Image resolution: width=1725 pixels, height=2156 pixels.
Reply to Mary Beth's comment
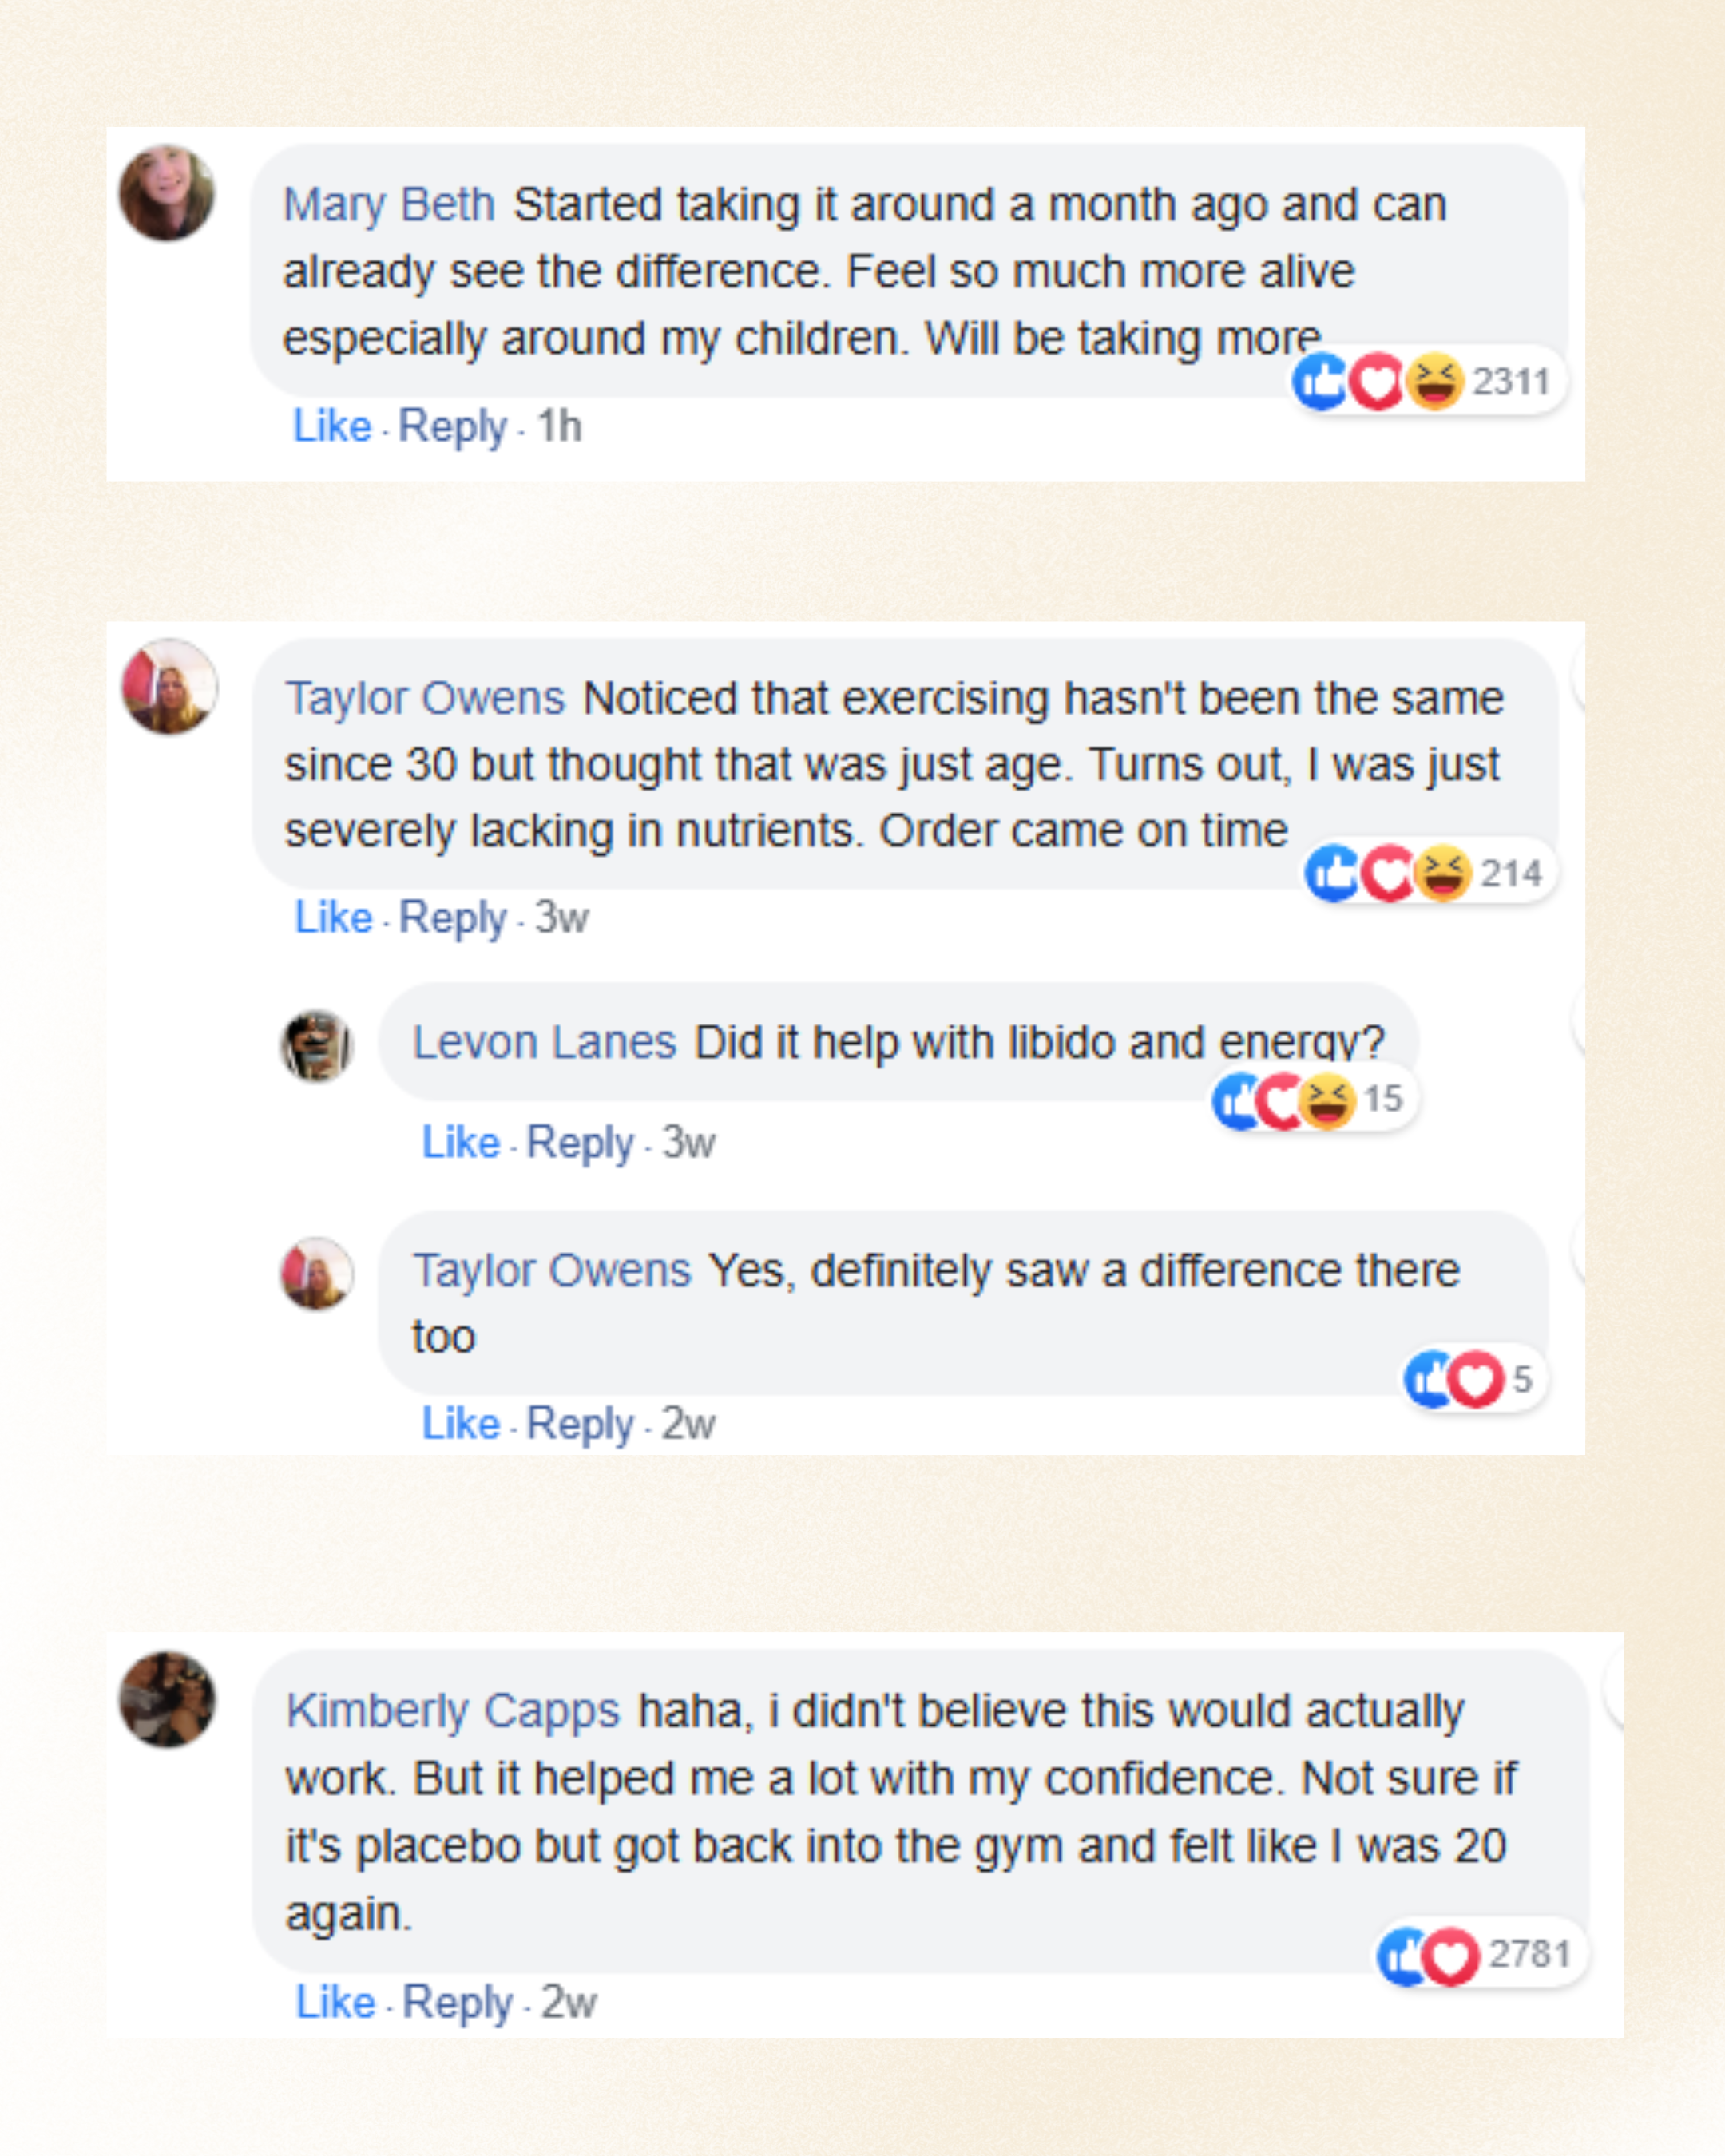coord(452,427)
